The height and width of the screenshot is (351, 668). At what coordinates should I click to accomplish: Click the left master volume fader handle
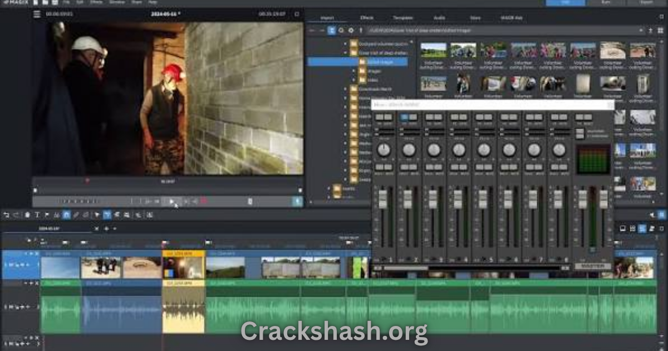click(x=582, y=199)
